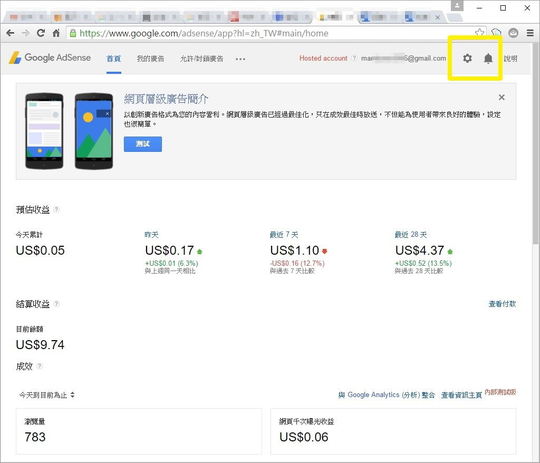540x463 pixels.
Task: Open the 查看付款 link
Action: click(x=502, y=304)
